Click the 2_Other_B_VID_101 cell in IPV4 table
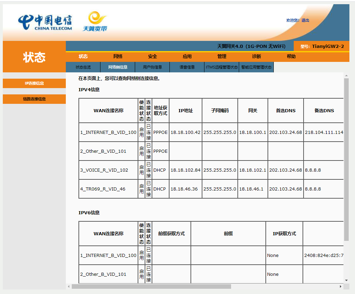355x294 pixels. [x=108, y=151]
